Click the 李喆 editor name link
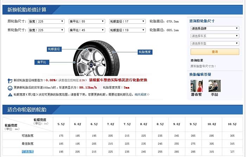Viewport: 246px width, 157px height. [x=214, y=95]
